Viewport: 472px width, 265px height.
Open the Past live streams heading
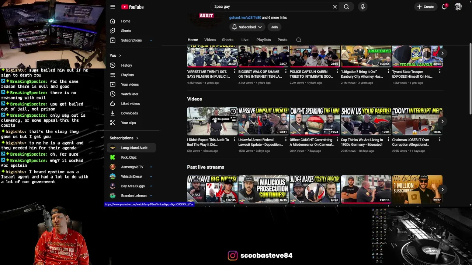(x=205, y=167)
